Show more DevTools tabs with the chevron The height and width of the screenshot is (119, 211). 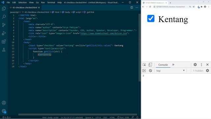pyautogui.click(x=173, y=65)
